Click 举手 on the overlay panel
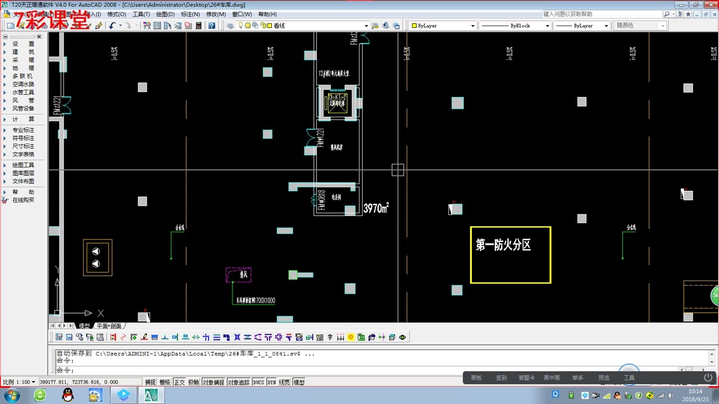This screenshot has height=404, width=719. coord(577,378)
